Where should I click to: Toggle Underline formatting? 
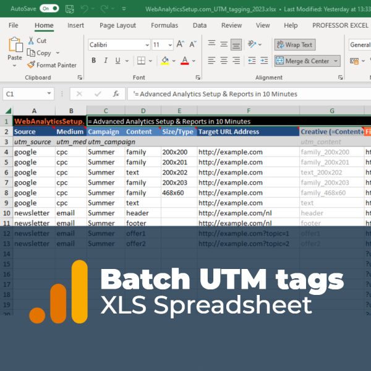click(x=117, y=61)
